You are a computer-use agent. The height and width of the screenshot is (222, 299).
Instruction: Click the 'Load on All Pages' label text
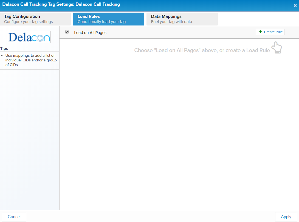[90, 33]
